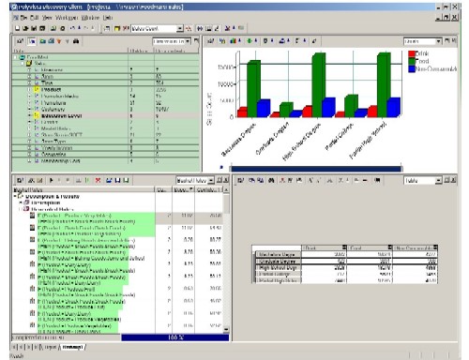The width and height of the screenshot is (469, 360).
Task: Click the red X delete icon in the rules toolbar
Action: 98,180
